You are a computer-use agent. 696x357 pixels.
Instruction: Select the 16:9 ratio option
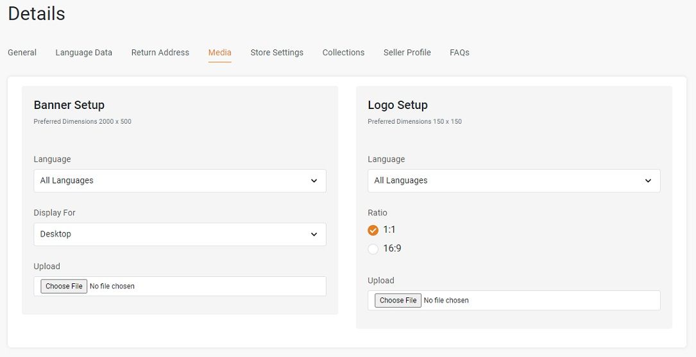click(373, 249)
